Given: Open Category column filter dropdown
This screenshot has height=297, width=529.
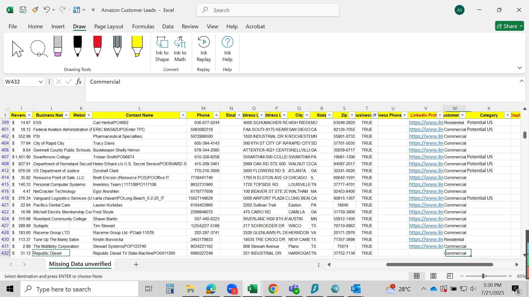Looking at the screenshot, I should (x=507, y=115).
